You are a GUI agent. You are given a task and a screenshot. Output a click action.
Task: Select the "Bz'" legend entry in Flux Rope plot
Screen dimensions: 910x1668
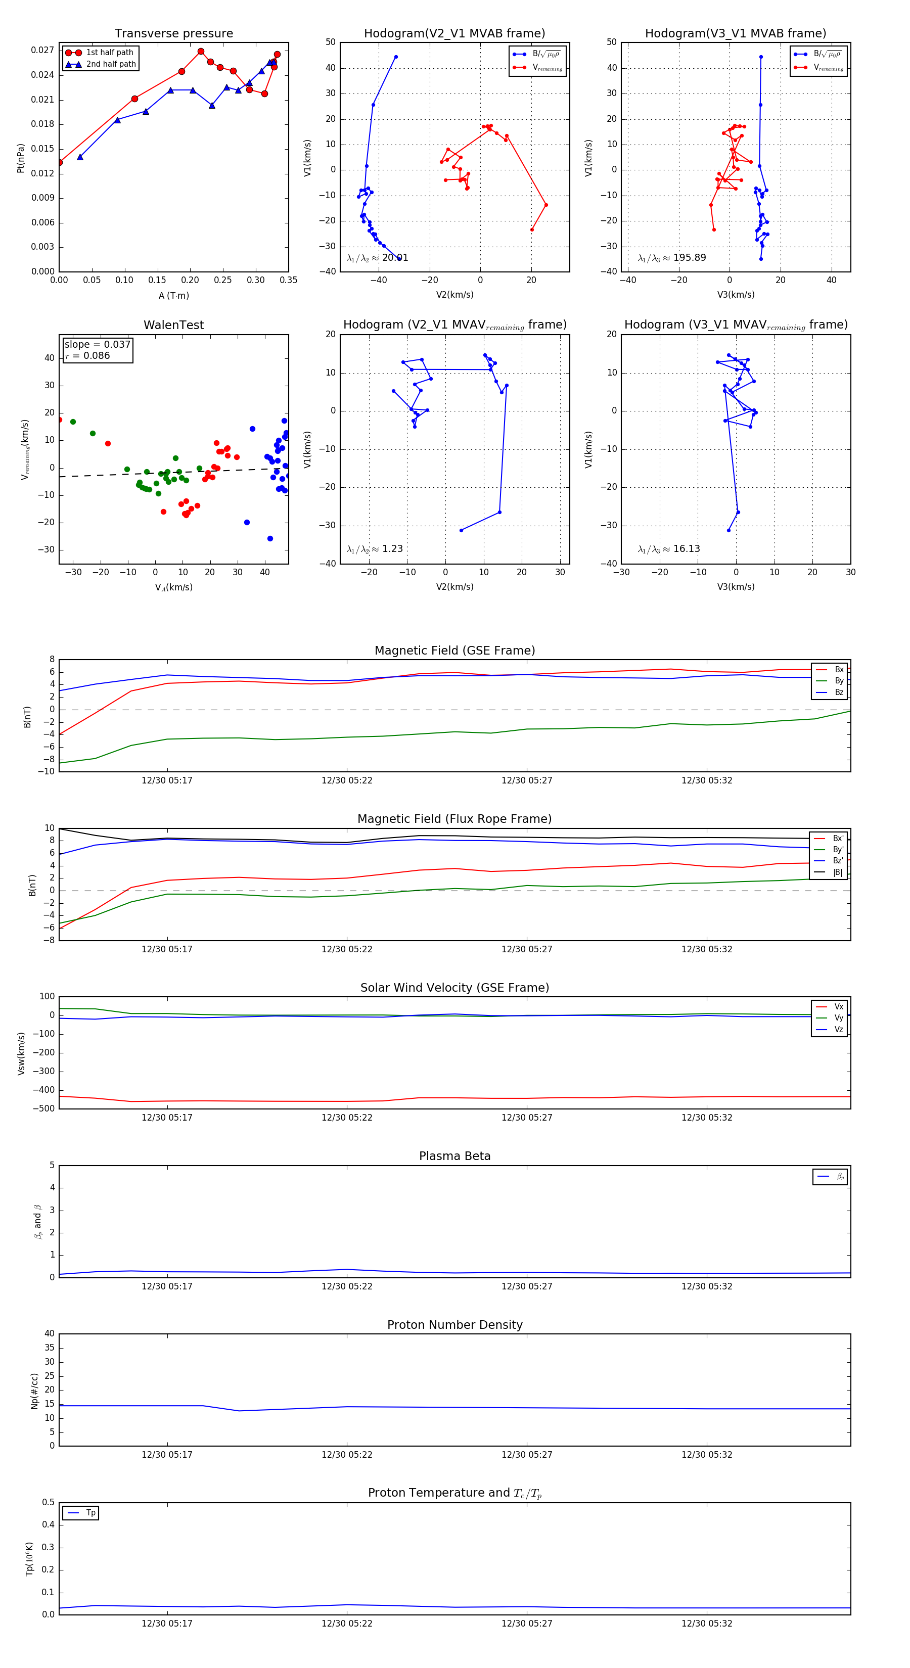829,861
